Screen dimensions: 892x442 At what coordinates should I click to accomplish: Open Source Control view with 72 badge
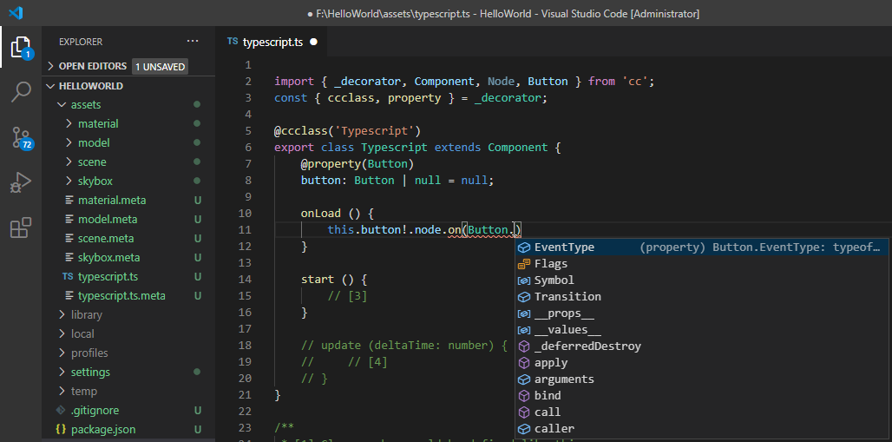[x=23, y=137]
